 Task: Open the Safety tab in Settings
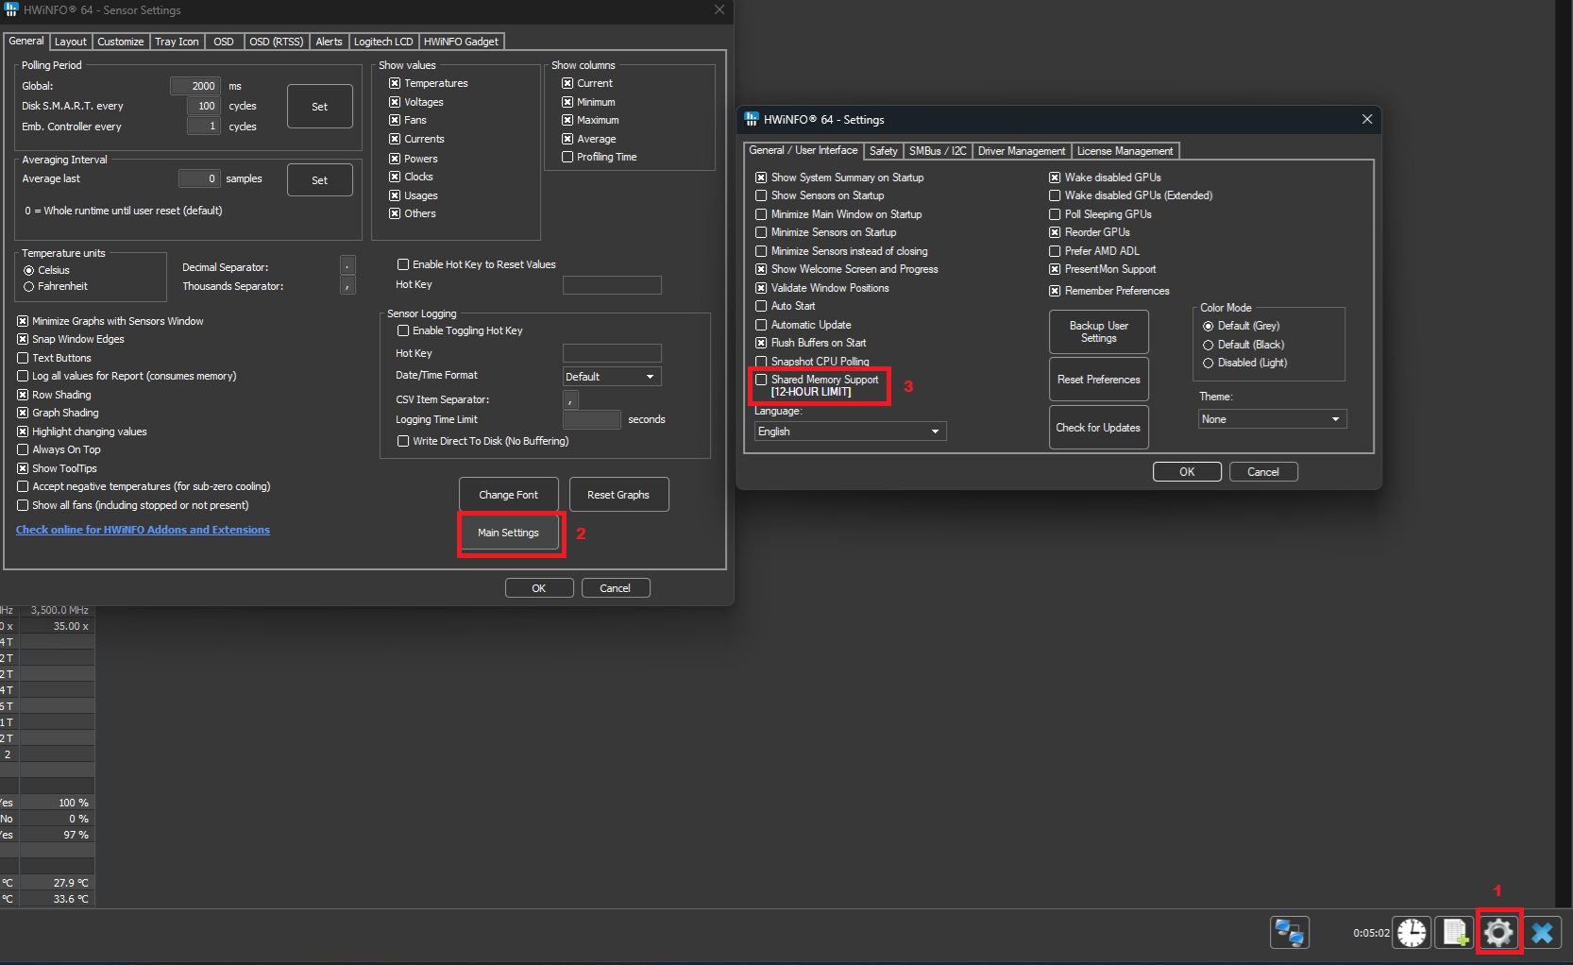[883, 151]
